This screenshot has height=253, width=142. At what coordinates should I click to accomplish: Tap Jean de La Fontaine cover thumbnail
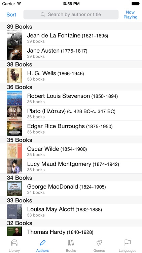(14, 37)
